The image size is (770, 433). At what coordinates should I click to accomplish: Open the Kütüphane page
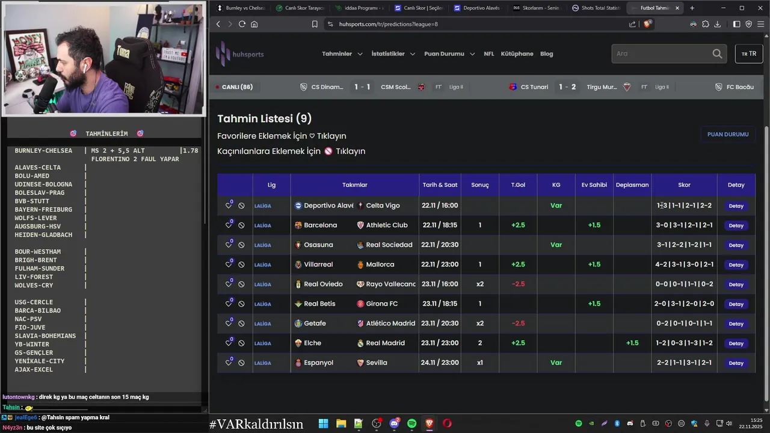[517, 54]
